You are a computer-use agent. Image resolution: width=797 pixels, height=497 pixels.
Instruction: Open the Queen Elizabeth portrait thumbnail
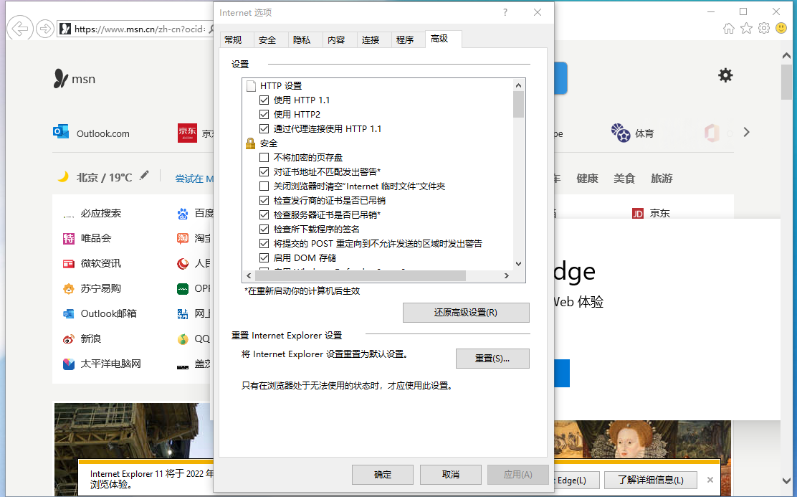click(642, 439)
